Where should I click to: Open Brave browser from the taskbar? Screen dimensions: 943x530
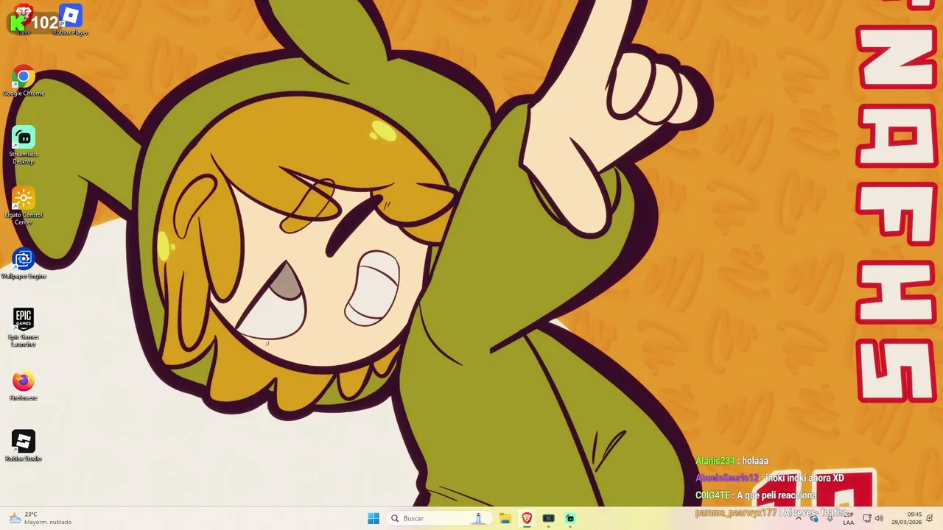(527, 518)
